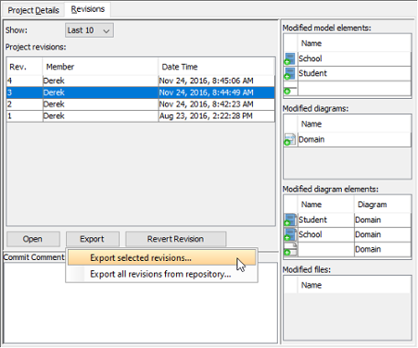Select Student name in modified diagram elements
The image size is (418, 348).
click(325, 220)
